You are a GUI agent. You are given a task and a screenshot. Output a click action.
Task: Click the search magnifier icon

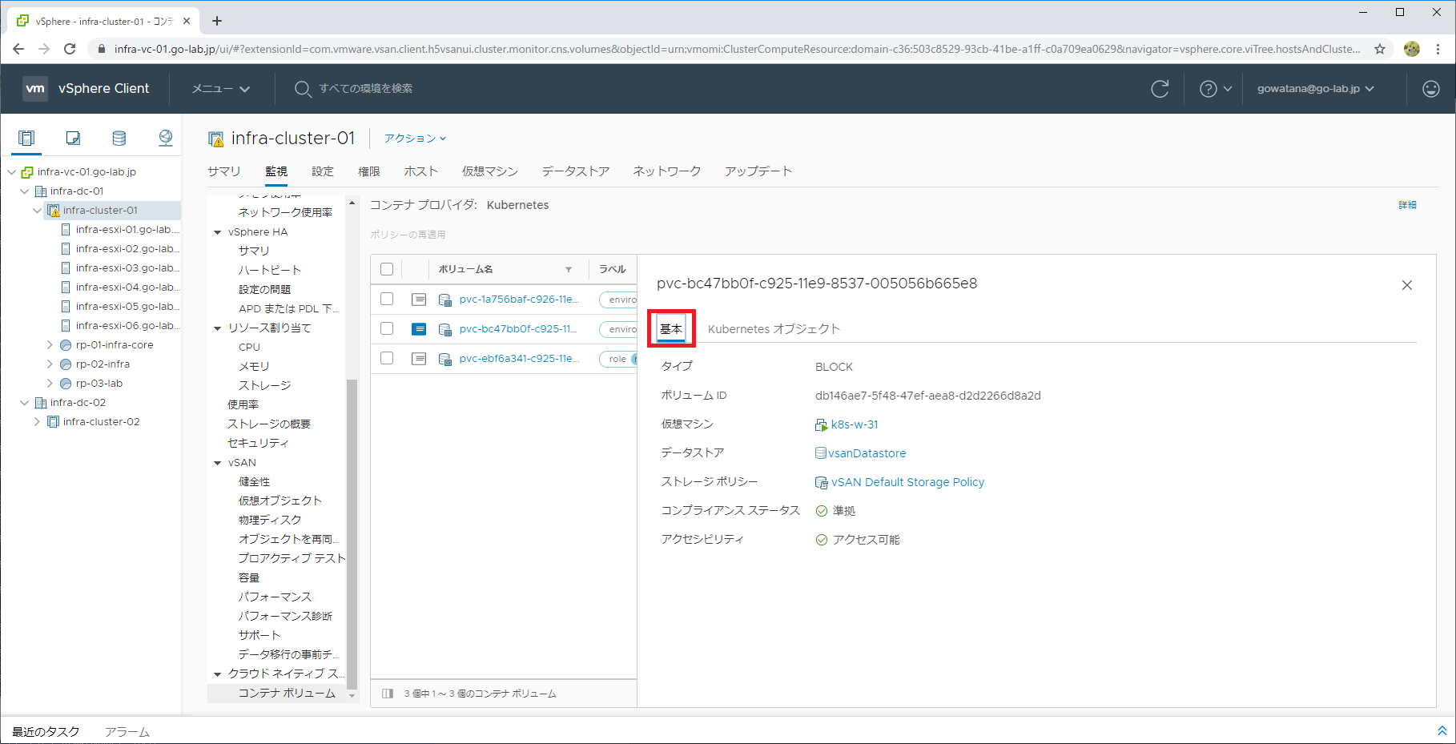(x=302, y=89)
